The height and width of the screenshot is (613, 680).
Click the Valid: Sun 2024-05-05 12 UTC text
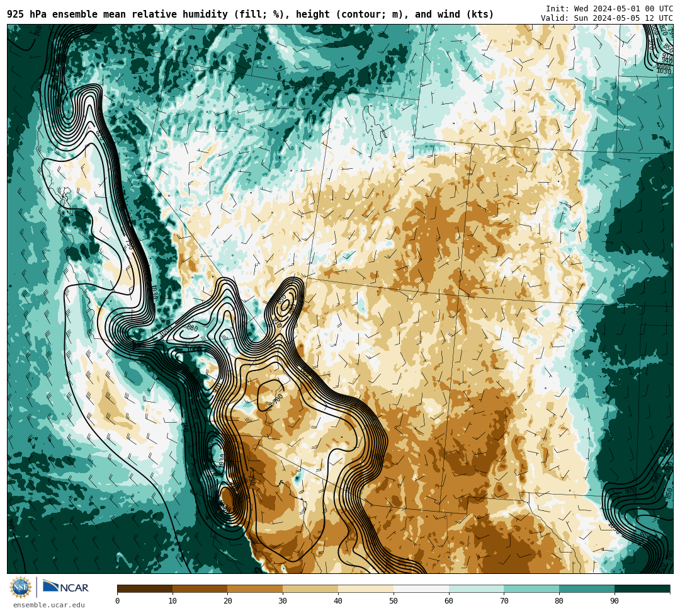tap(606, 18)
